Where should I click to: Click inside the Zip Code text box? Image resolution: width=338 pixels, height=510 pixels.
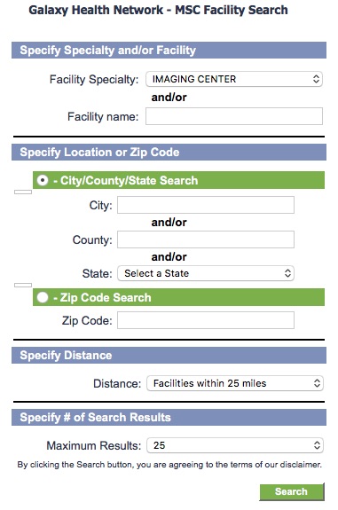pyautogui.click(x=206, y=320)
